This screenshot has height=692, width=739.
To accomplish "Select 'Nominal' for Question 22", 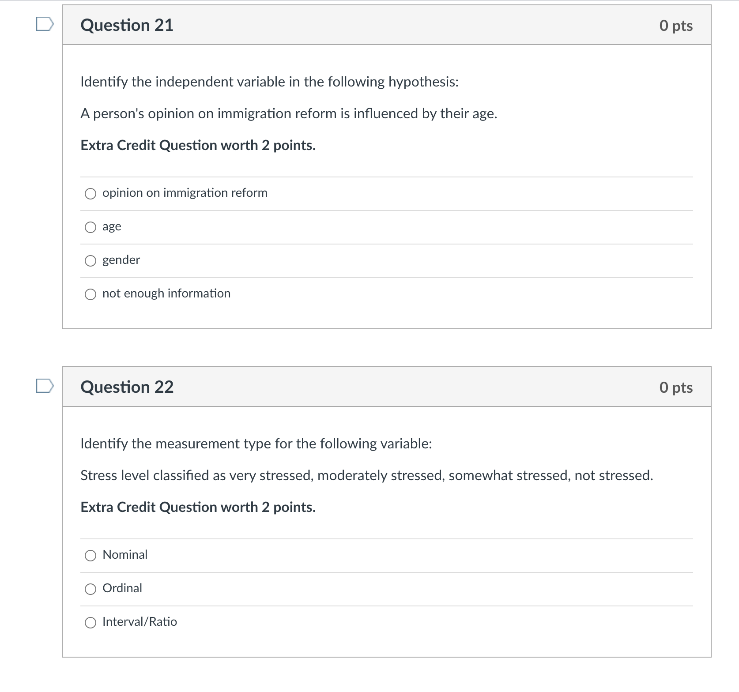I will tap(90, 555).
